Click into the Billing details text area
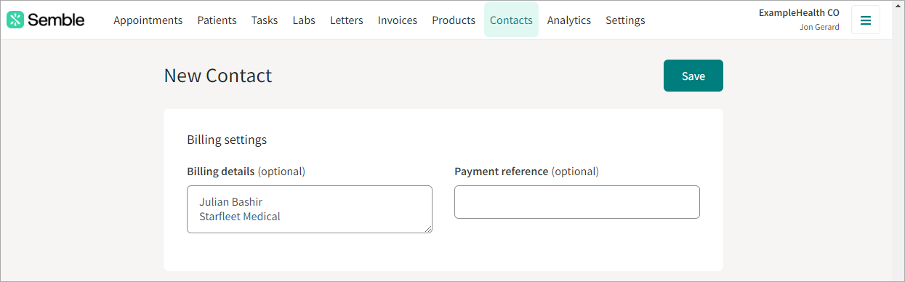The image size is (905, 282). 310,209
